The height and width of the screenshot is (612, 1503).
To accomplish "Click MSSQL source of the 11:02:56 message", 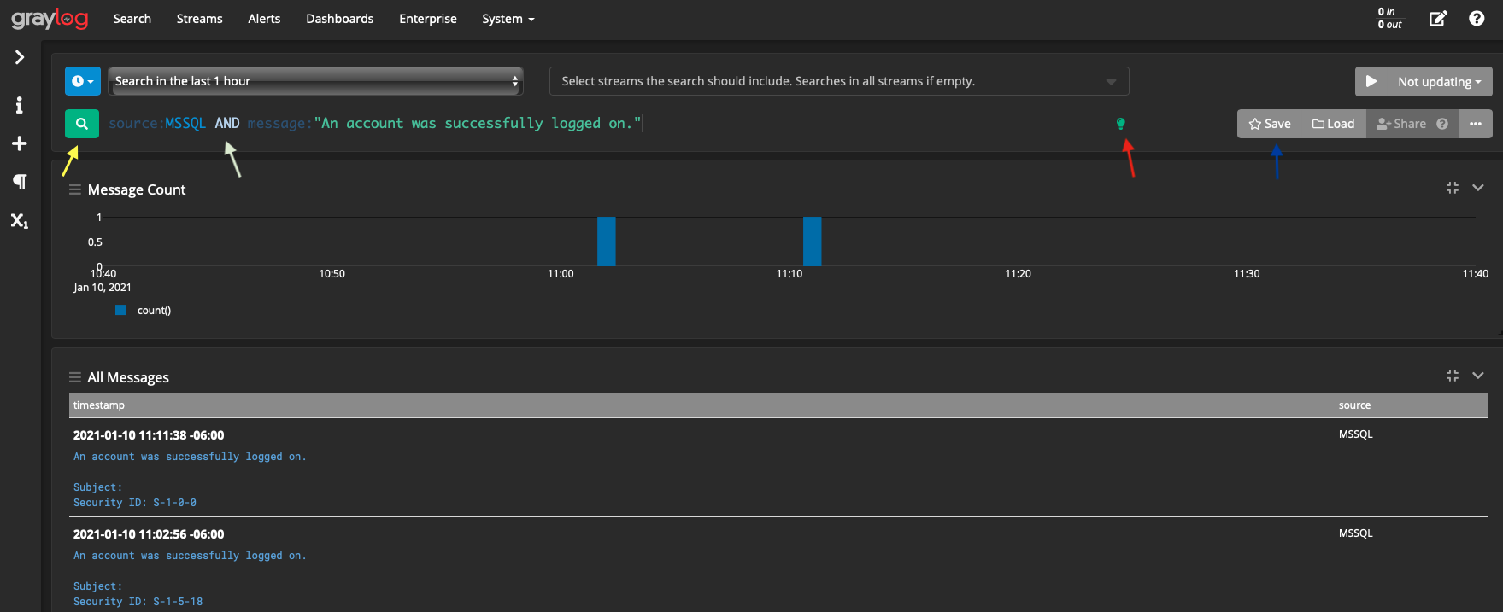I will click(1356, 533).
